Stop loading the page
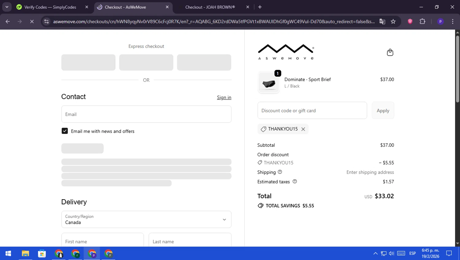 pos(32,21)
